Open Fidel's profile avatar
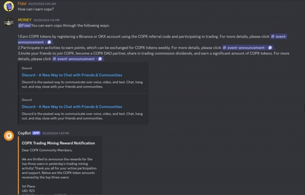 (9, 6)
